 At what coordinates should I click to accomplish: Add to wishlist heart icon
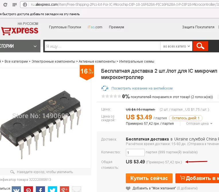click(128, 188)
